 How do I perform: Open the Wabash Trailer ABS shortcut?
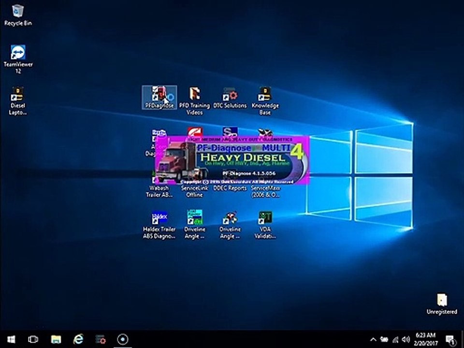159,191
